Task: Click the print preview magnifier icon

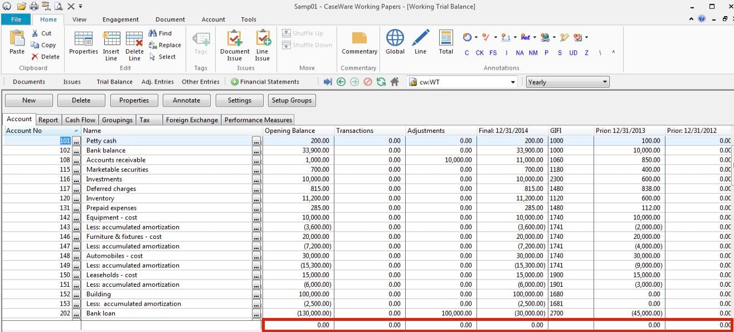Action: [x=58, y=6]
